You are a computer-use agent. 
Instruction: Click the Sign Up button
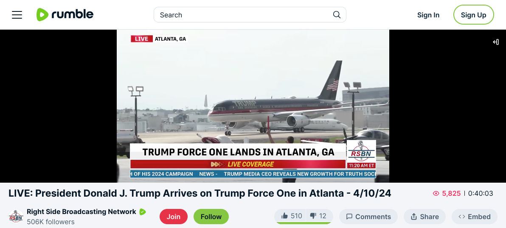pos(473,15)
